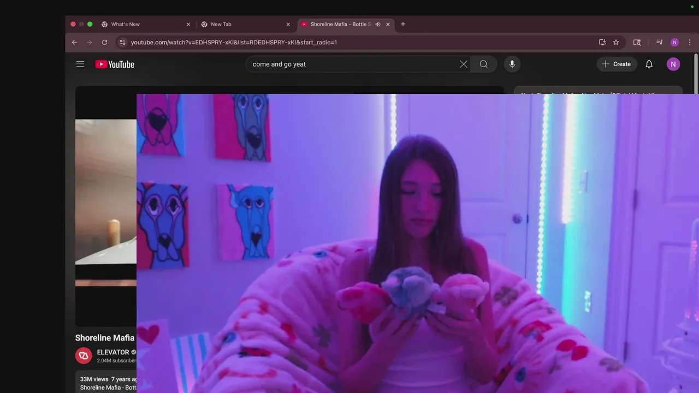Switch to the New Tab tab
The width and height of the screenshot is (699, 393).
point(246,24)
